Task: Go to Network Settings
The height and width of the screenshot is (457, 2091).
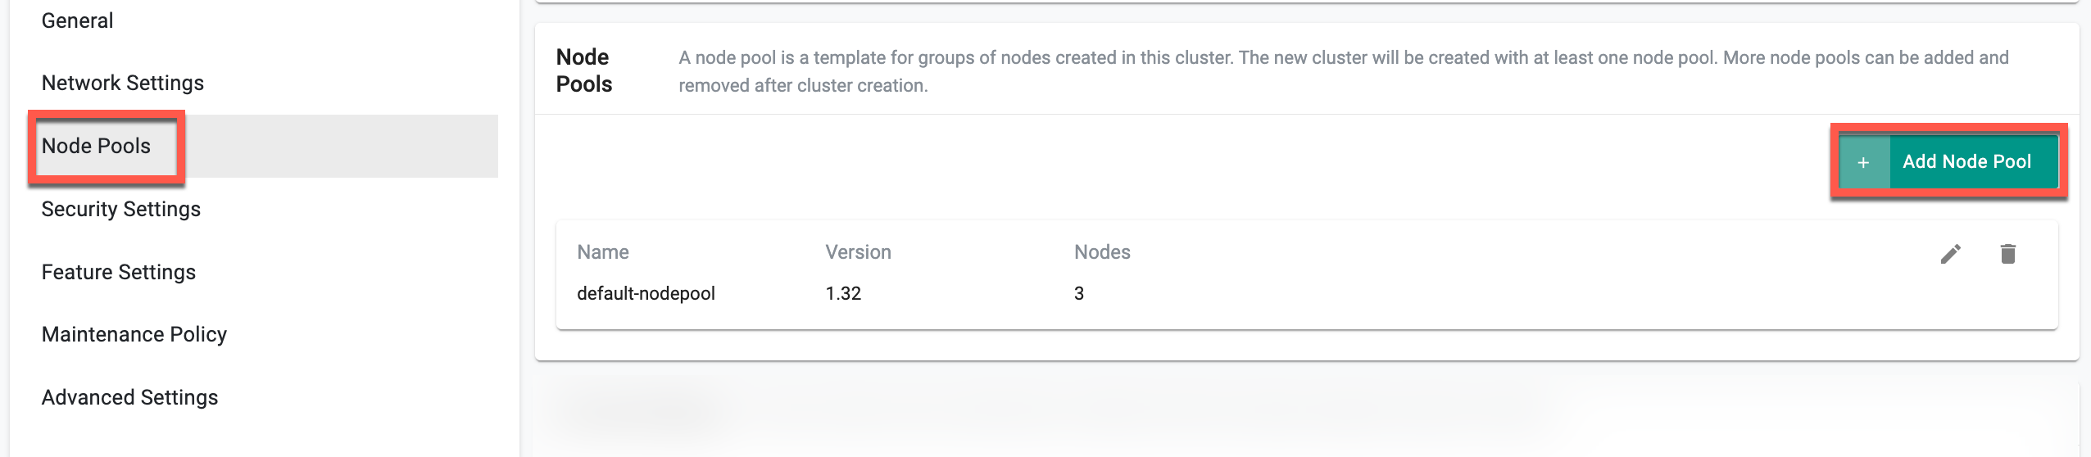Action: [123, 83]
